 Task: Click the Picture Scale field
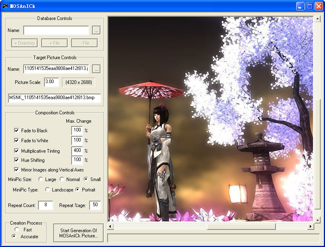pos(52,82)
